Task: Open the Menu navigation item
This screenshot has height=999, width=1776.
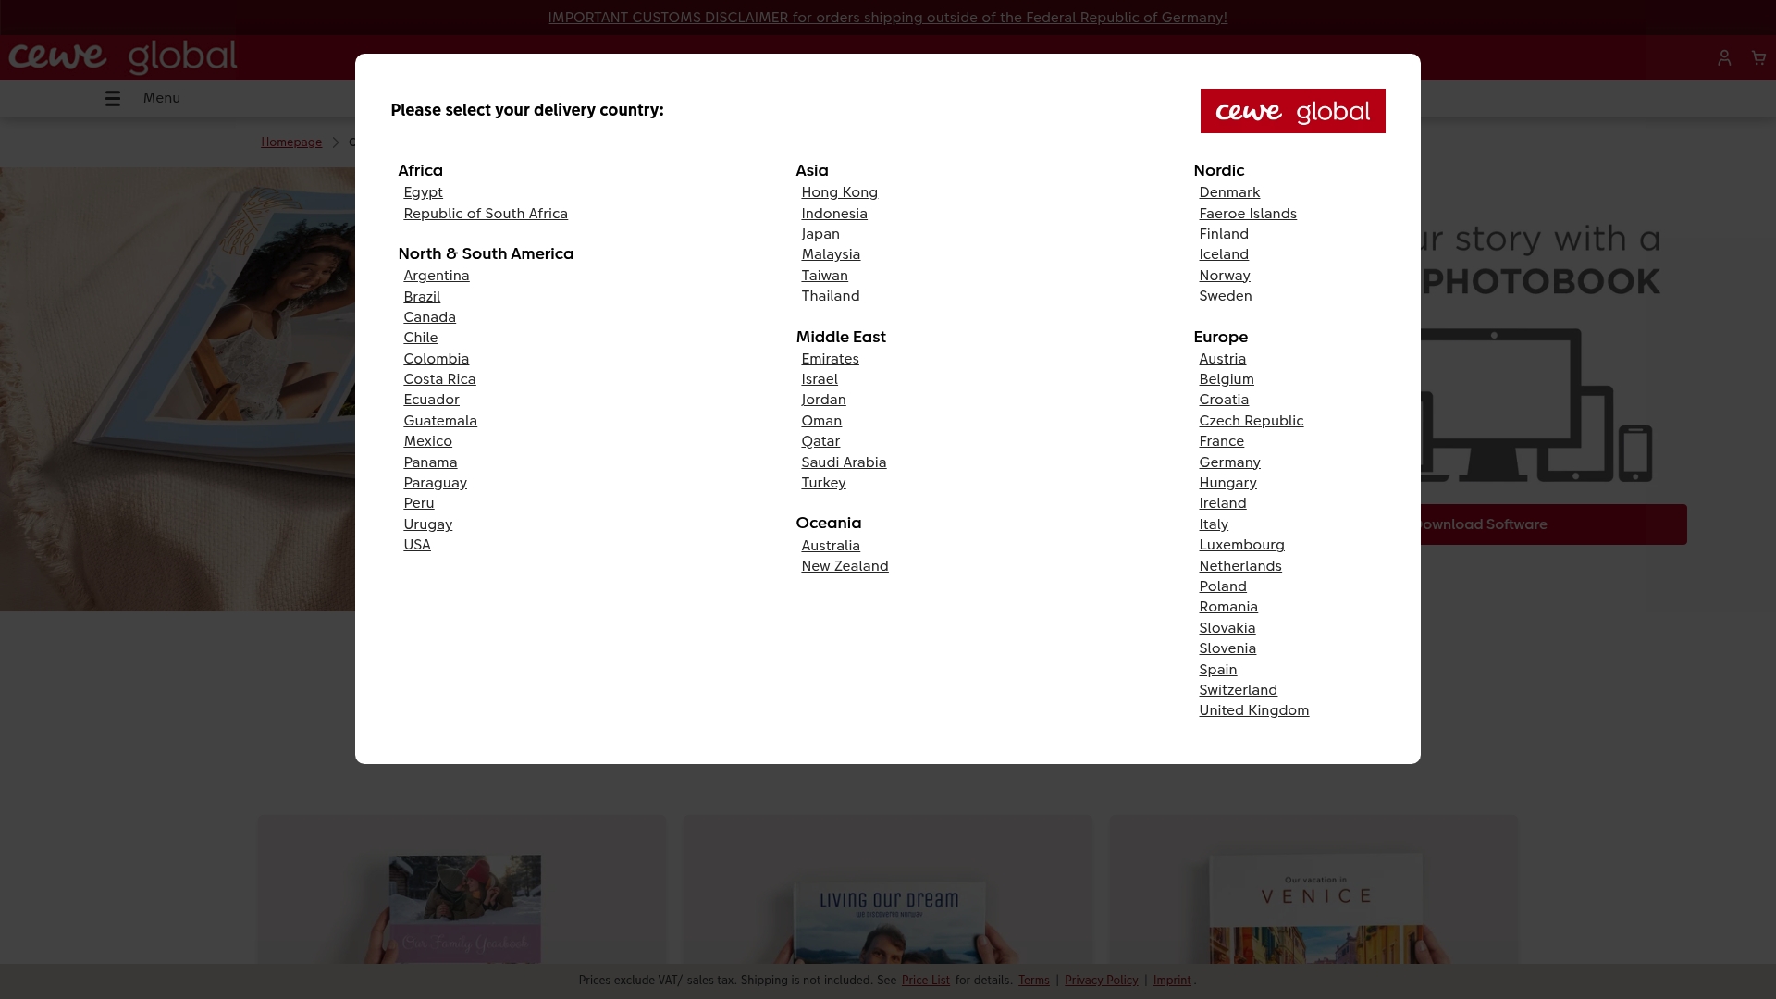Action: [160, 98]
